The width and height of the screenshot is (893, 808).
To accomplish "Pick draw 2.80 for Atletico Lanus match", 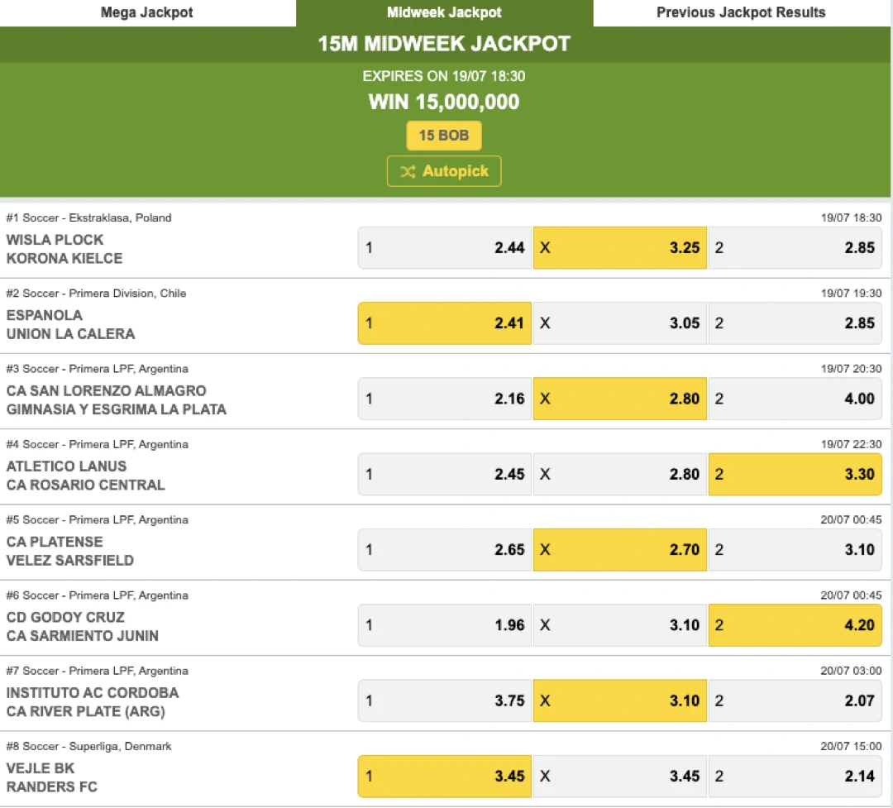I will (619, 474).
